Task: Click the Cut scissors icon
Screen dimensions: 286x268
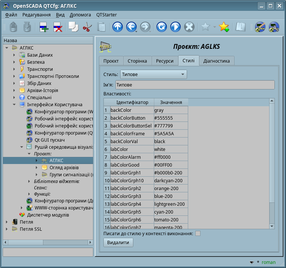Action: (87, 27)
